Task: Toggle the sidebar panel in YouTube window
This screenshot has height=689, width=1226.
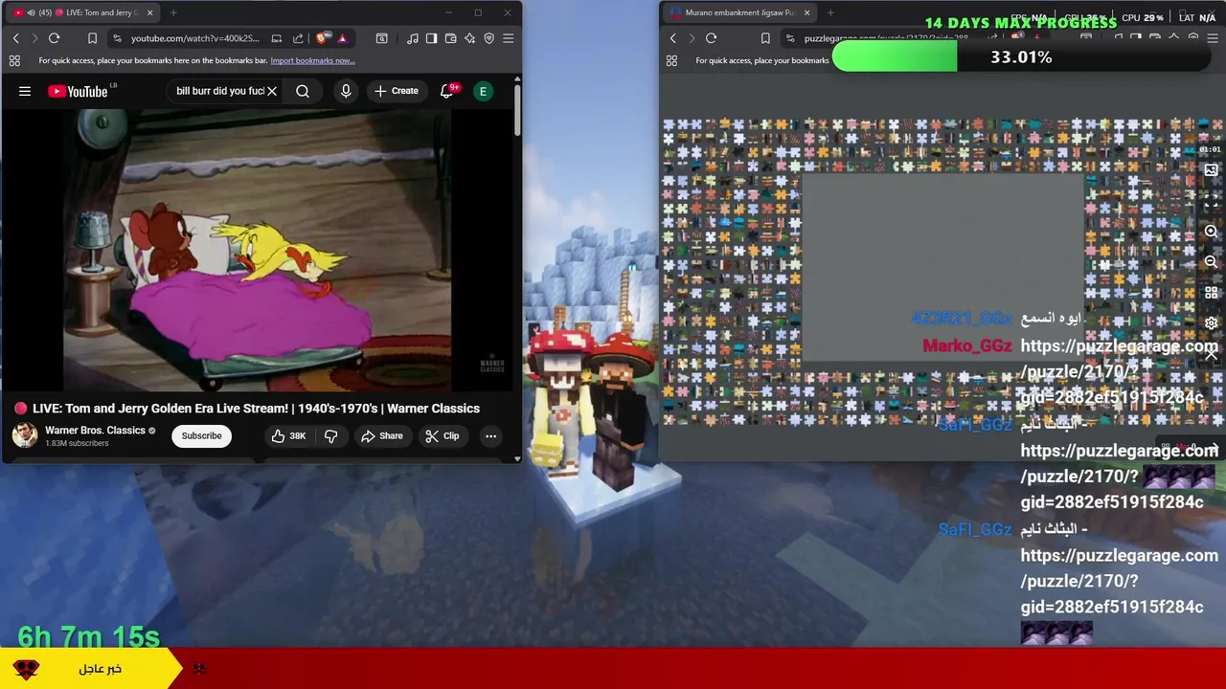Action: pyautogui.click(x=431, y=38)
